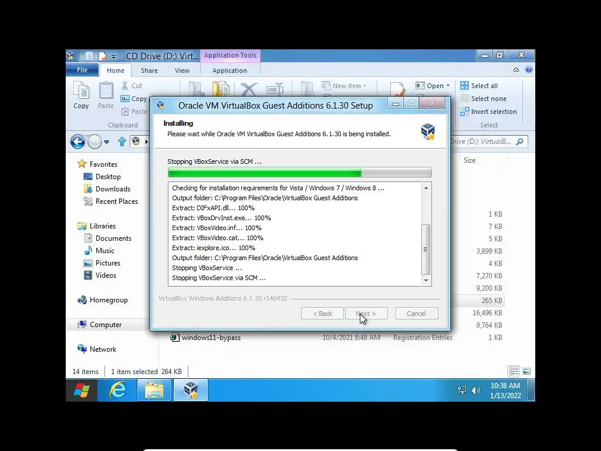Click the Copy icon in Clipboard group
The width and height of the screenshot is (601, 451).
[81, 91]
